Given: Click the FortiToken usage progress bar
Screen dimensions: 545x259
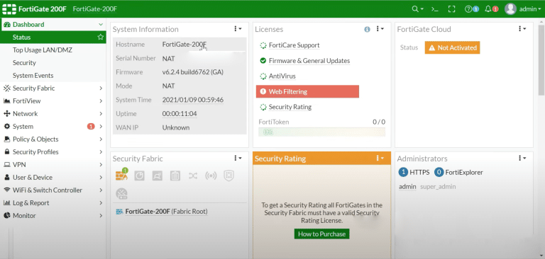Looking at the screenshot, I should 322,132.
